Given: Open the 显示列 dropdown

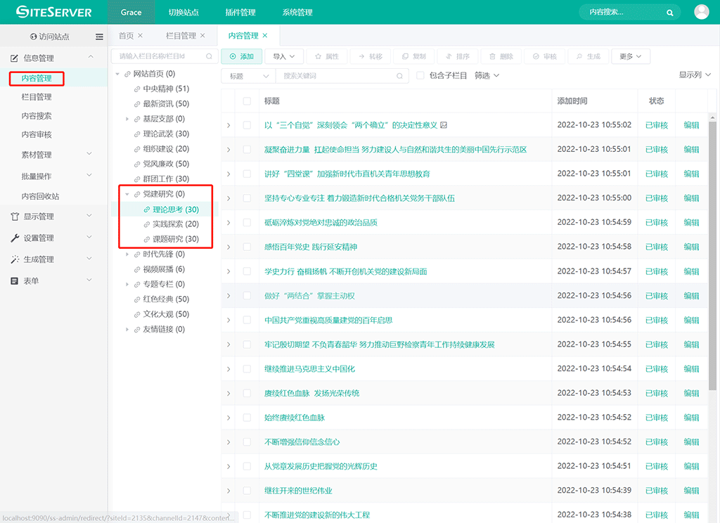Looking at the screenshot, I should point(695,75).
